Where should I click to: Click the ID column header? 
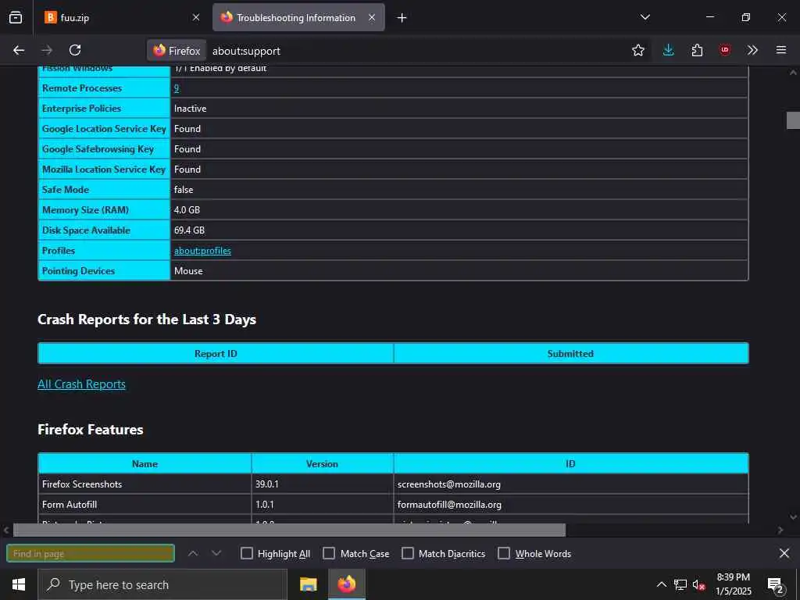tap(570, 464)
